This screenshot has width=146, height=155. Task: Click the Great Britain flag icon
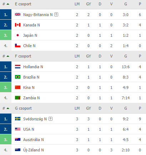point(17,15)
